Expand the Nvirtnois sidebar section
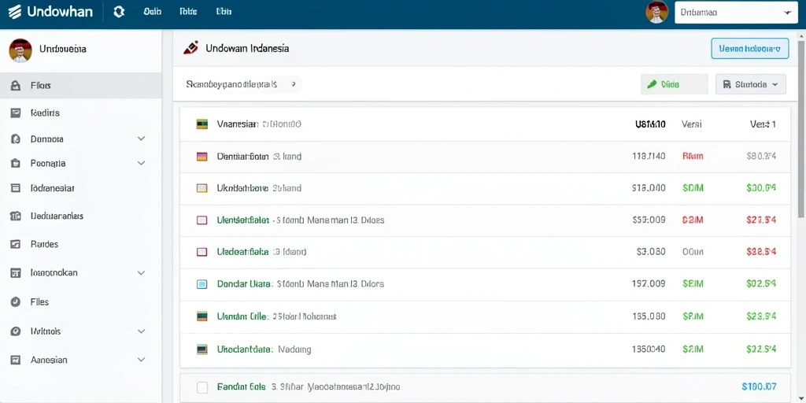Image resolution: width=806 pixels, height=403 pixels. click(x=142, y=331)
